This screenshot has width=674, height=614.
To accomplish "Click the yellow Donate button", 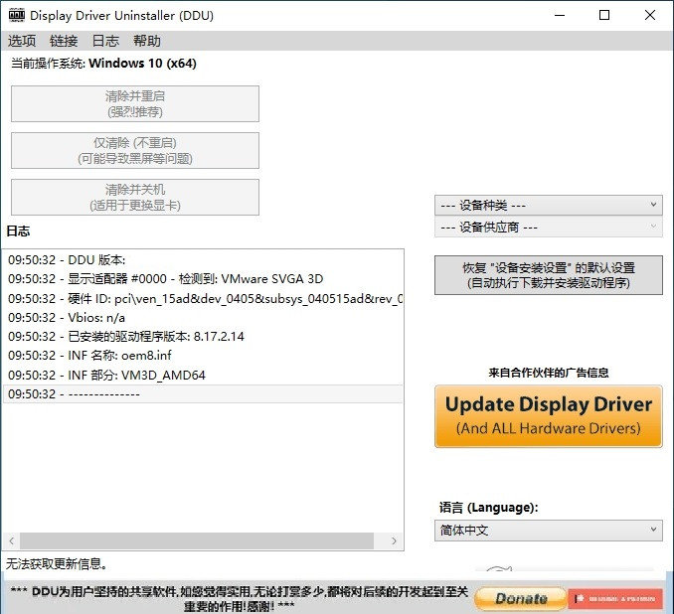I will point(521,598).
